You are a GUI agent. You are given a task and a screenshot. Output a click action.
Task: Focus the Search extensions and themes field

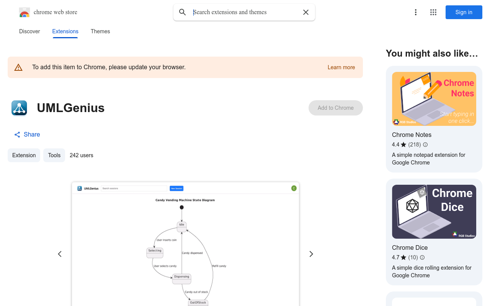245,12
